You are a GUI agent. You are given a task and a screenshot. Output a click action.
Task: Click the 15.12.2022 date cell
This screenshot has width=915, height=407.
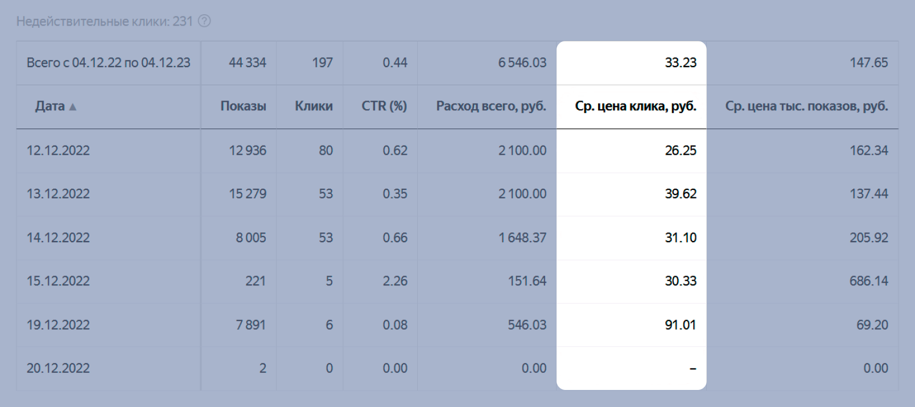[58, 281]
